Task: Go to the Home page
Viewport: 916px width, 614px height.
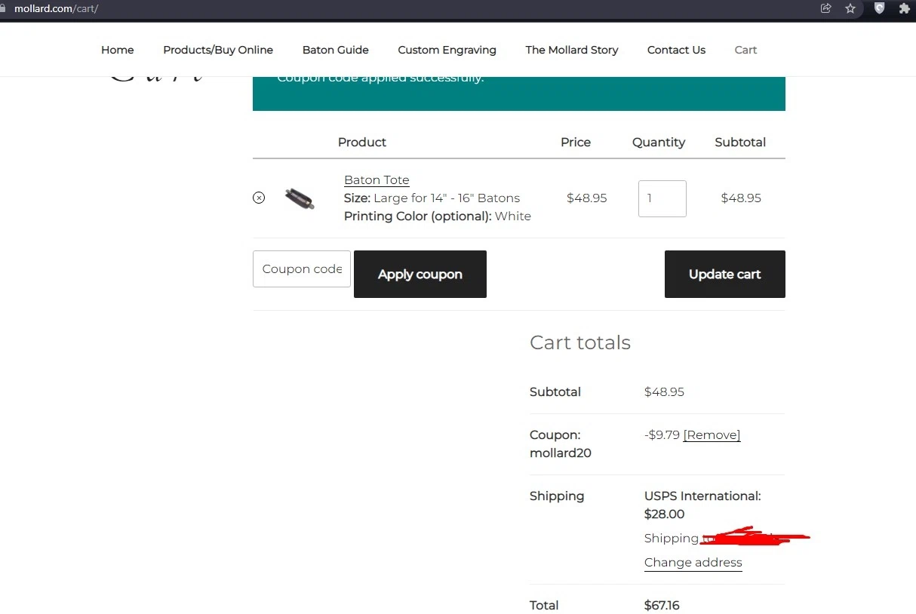Action: [118, 50]
